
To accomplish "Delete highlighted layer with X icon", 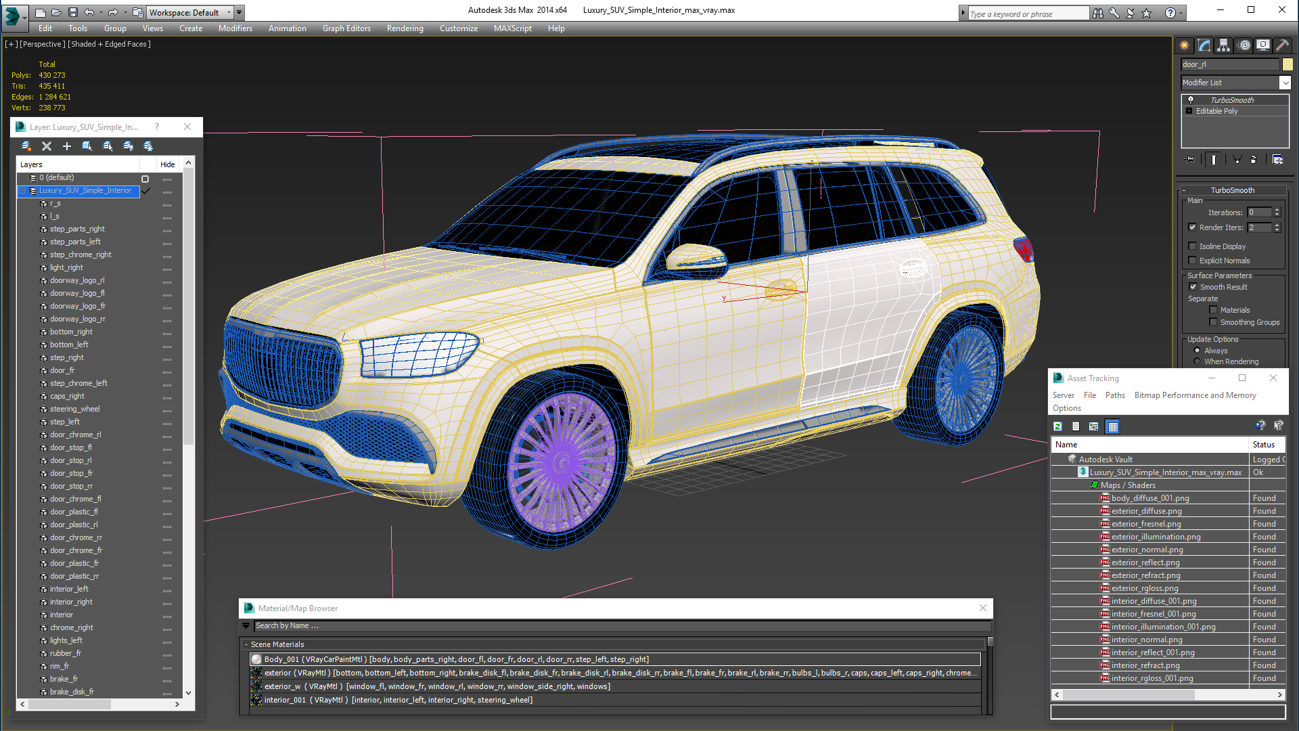I will pyautogui.click(x=47, y=146).
